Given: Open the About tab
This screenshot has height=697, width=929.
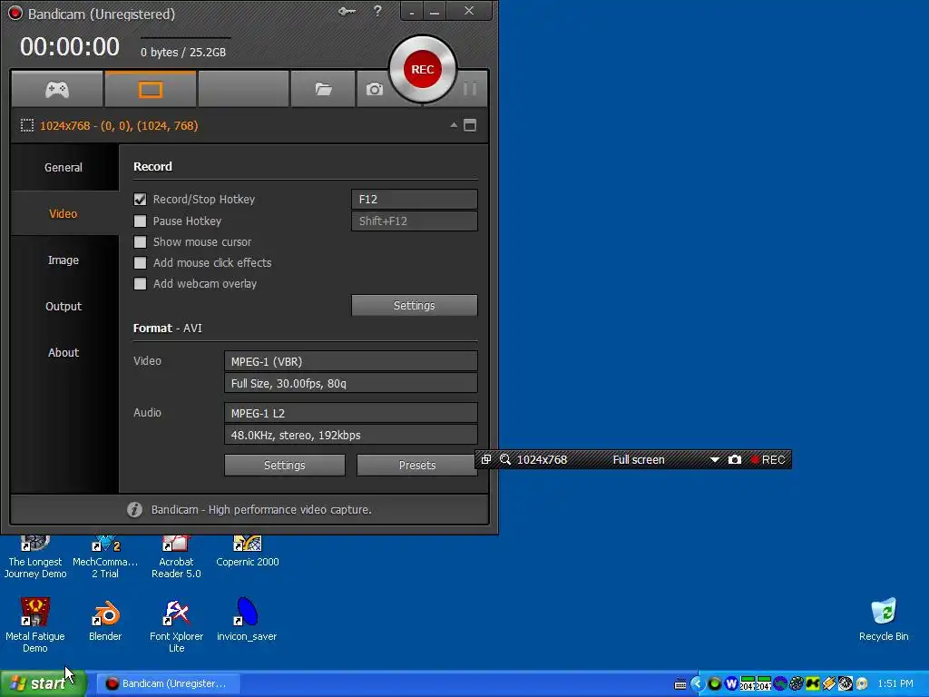Looking at the screenshot, I should click(x=64, y=352).
